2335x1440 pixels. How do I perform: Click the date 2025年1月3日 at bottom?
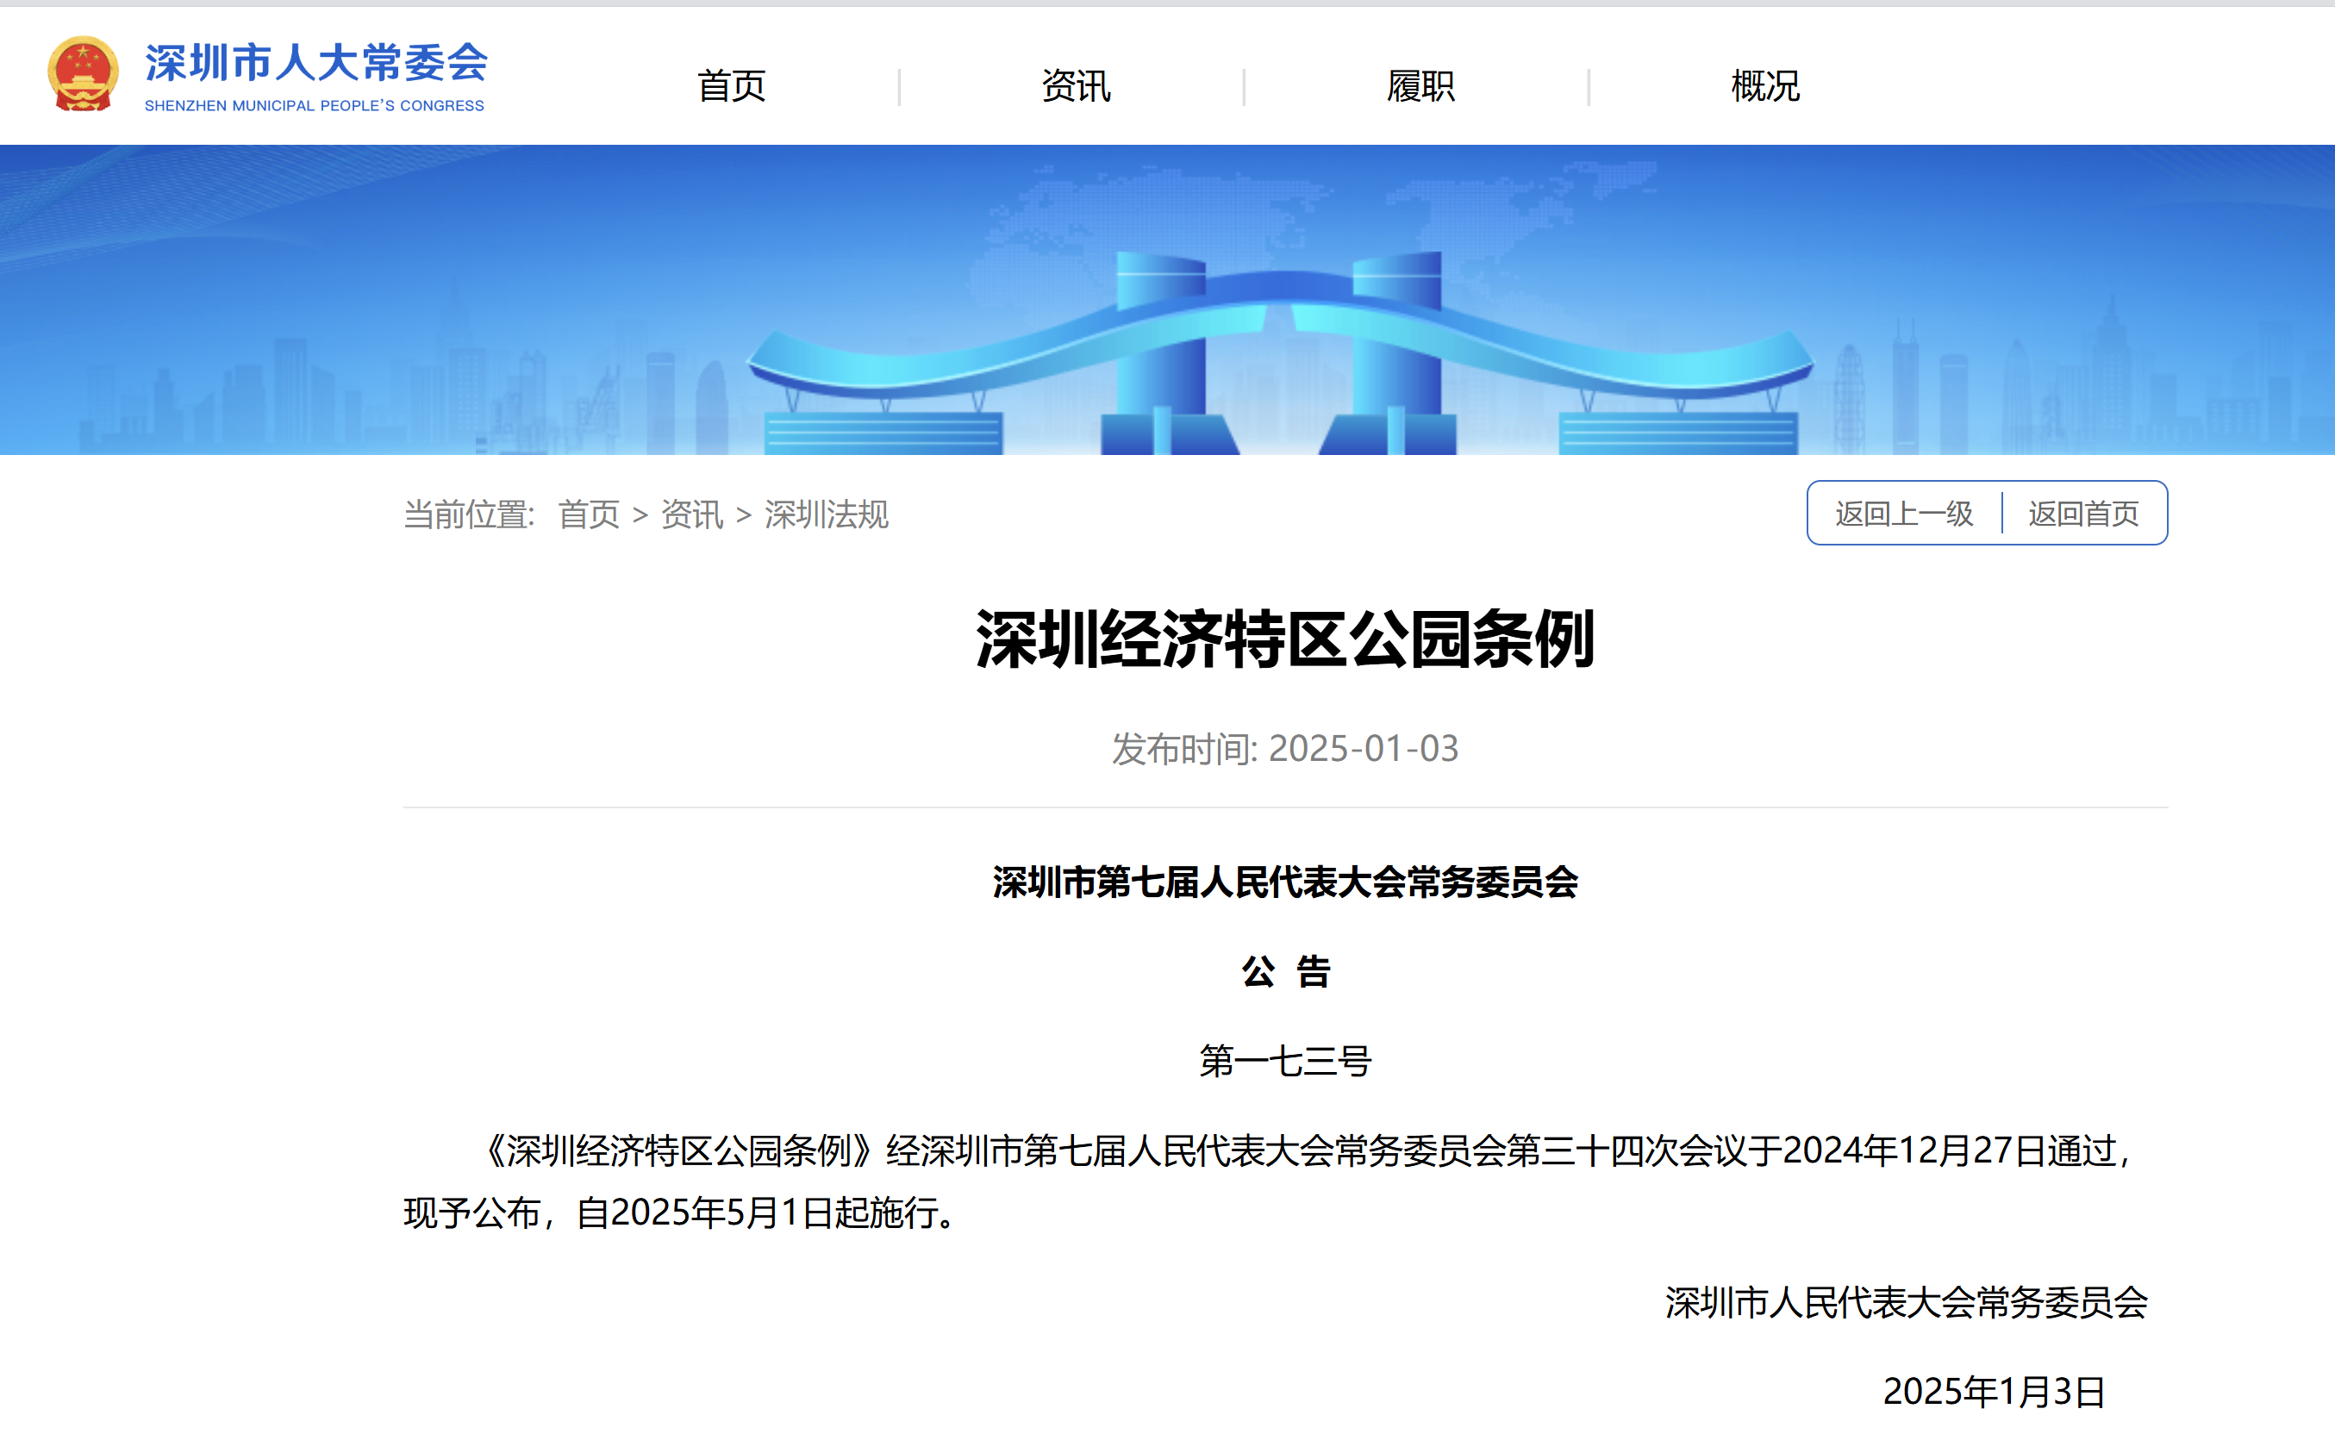[x=1993, y=1392]
